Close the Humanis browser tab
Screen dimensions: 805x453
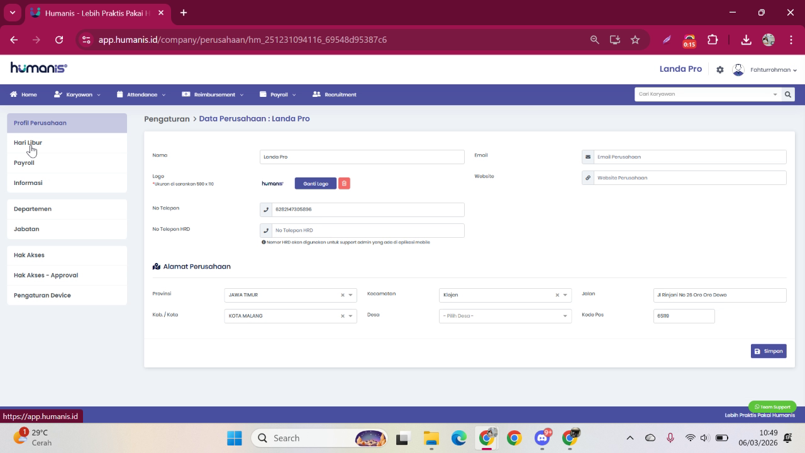pos(161,13)
